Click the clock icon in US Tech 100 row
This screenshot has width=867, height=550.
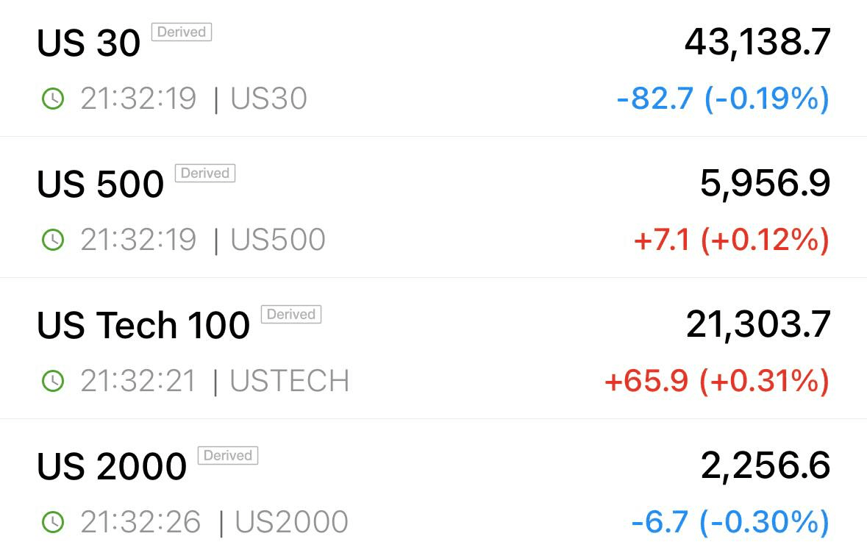click(53, 381)
